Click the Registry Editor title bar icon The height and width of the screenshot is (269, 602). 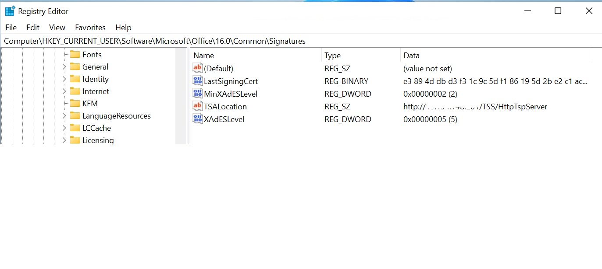[9, 10]
